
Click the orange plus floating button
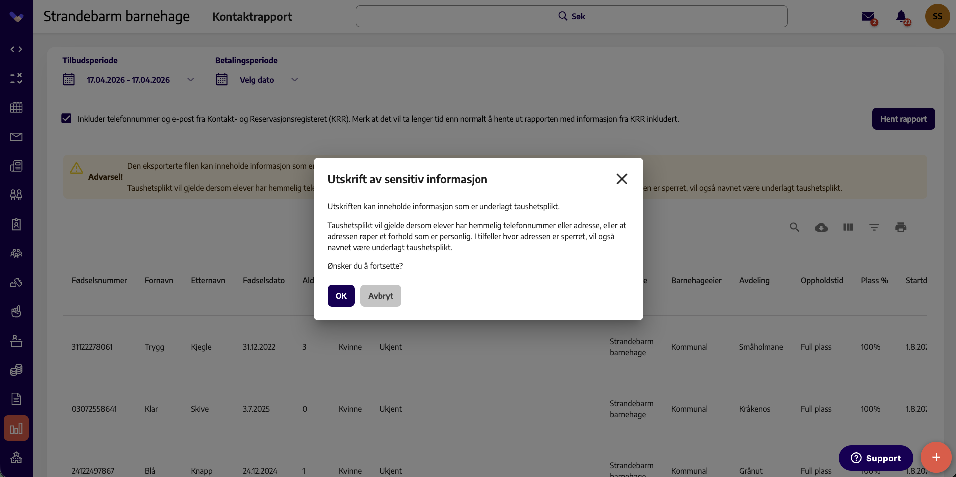point(936,457)
